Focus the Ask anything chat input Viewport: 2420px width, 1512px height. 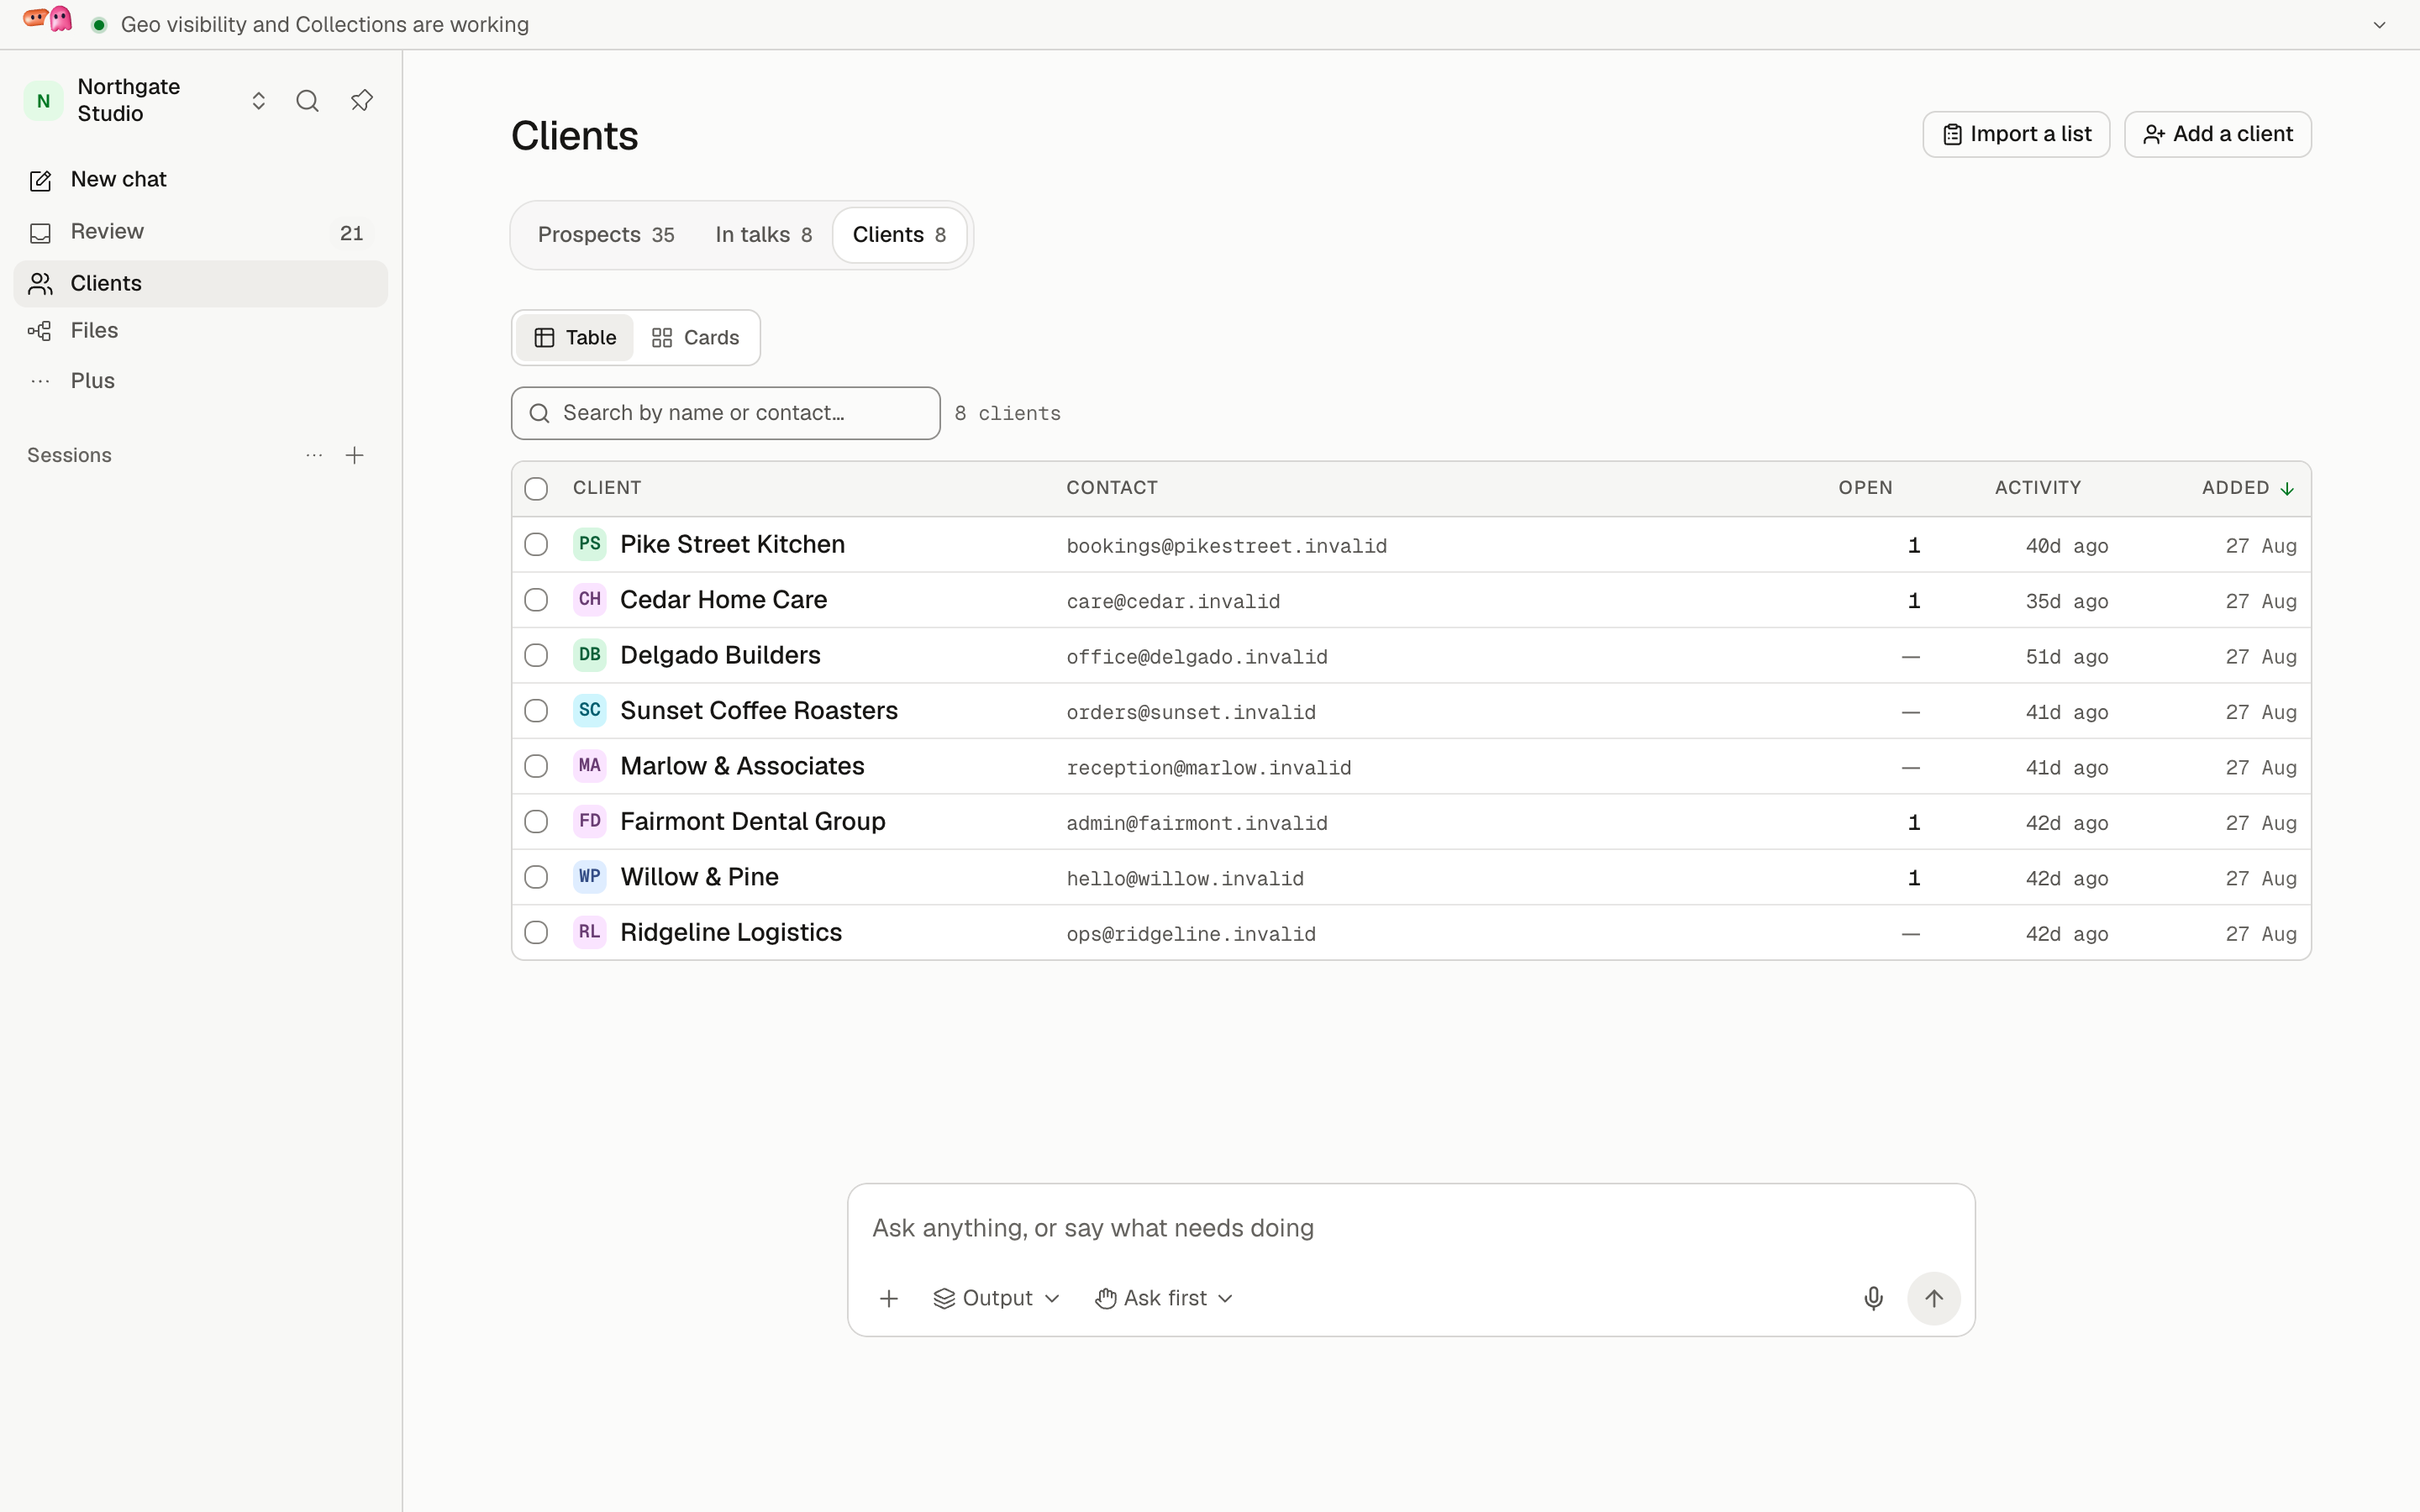point(1410,1228)
